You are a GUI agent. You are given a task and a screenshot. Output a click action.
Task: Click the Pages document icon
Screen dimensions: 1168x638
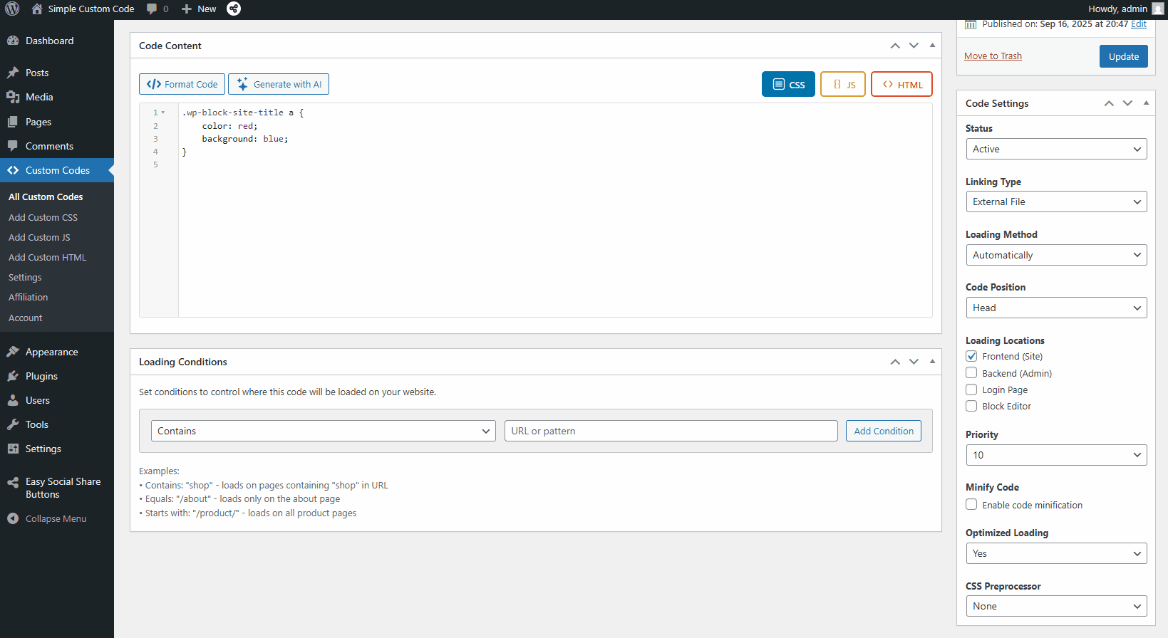tap(13, 122)
